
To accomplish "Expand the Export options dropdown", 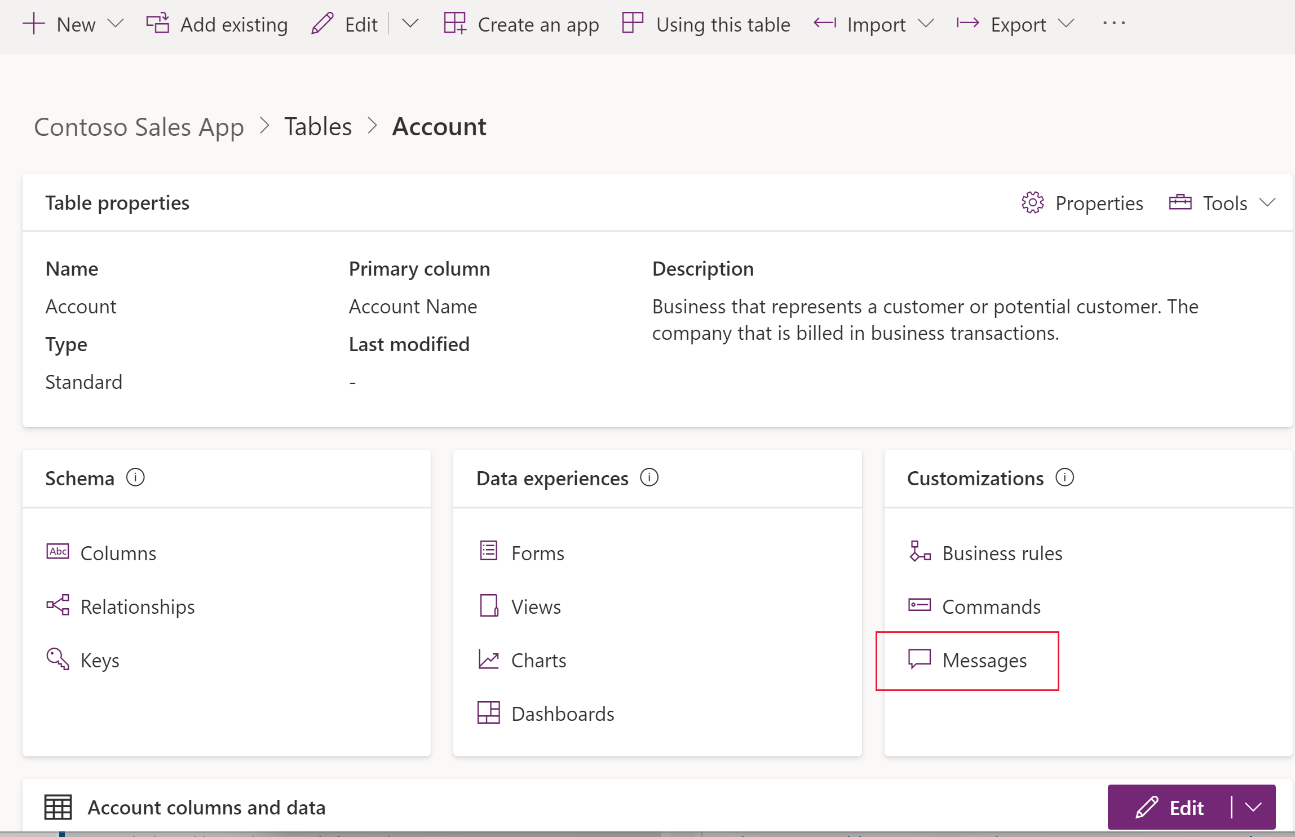I will [x=1068, y=24].
